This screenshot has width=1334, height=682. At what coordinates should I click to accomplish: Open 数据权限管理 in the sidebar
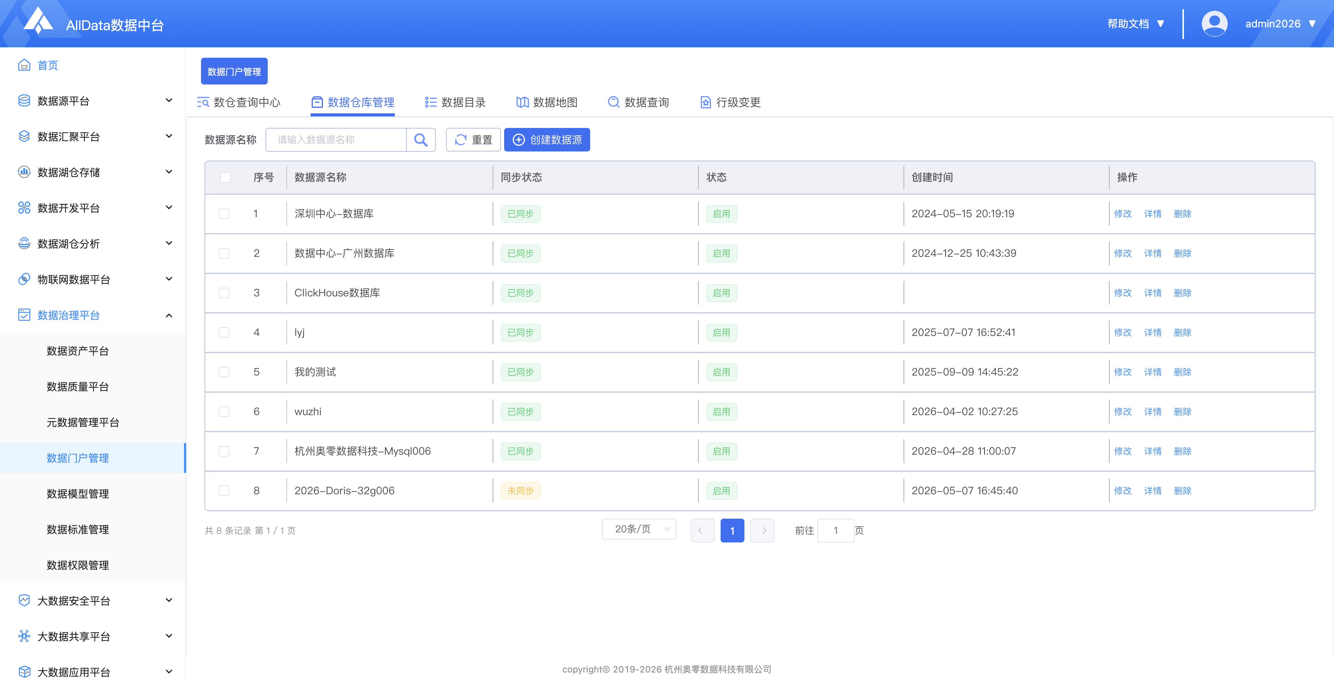(x=78, y=565)
